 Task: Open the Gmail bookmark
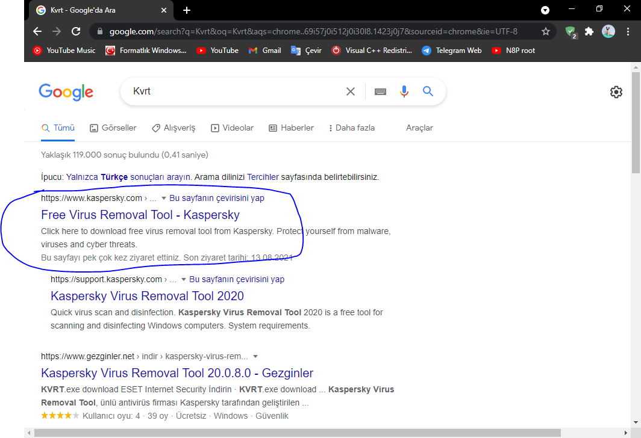[x=265, y=51]
